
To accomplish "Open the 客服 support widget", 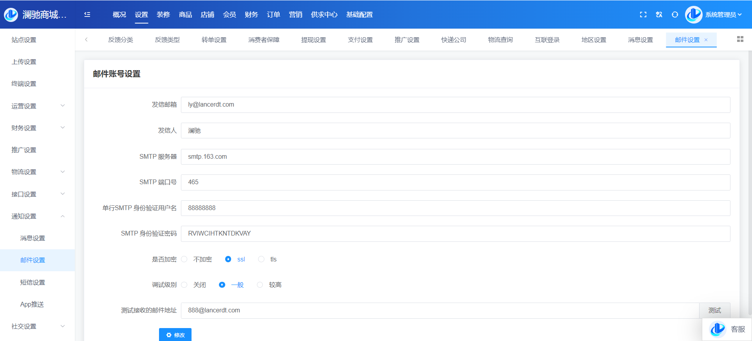I will [x=727, y=329].
